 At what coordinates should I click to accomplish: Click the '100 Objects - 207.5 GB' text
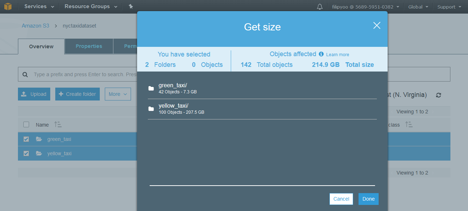[181, 112]
